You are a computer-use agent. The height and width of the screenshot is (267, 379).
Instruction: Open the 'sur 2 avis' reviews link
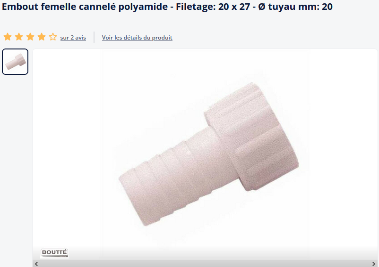coord(73,38)
